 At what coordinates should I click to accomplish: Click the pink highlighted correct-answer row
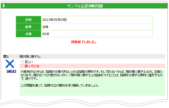[105, 66]
